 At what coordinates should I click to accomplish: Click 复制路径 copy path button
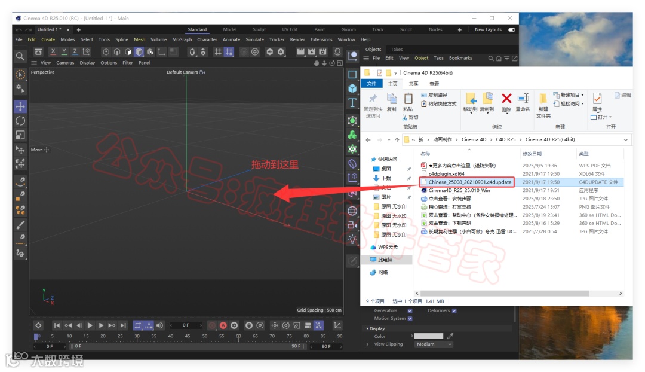click(x=434, y=95)
